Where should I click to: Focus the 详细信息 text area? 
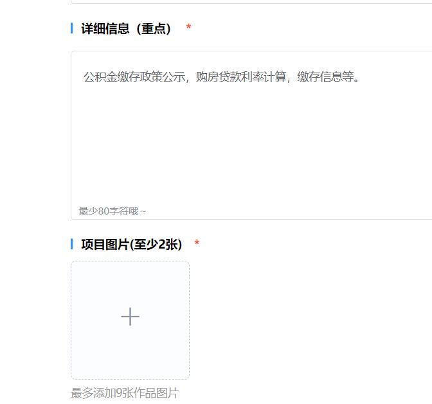(251, 135)
